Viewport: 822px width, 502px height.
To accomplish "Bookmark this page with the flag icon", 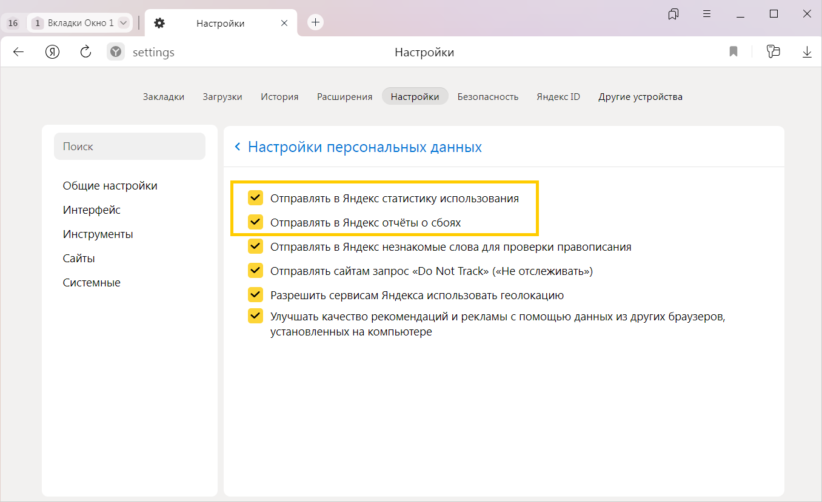I will [733, 52].
